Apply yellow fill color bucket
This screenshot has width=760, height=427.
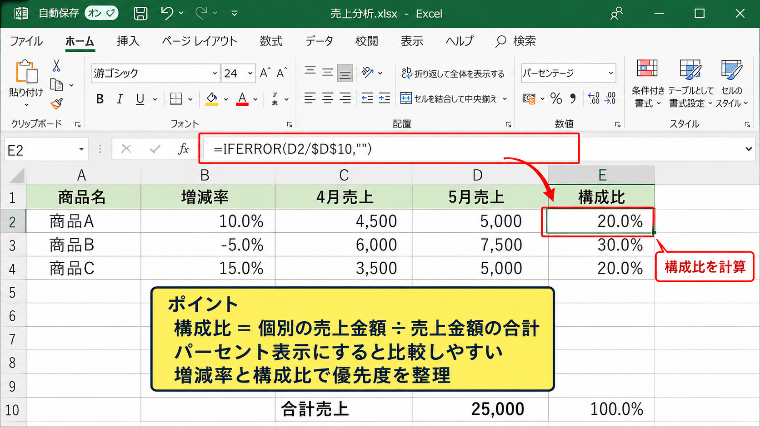212,99
